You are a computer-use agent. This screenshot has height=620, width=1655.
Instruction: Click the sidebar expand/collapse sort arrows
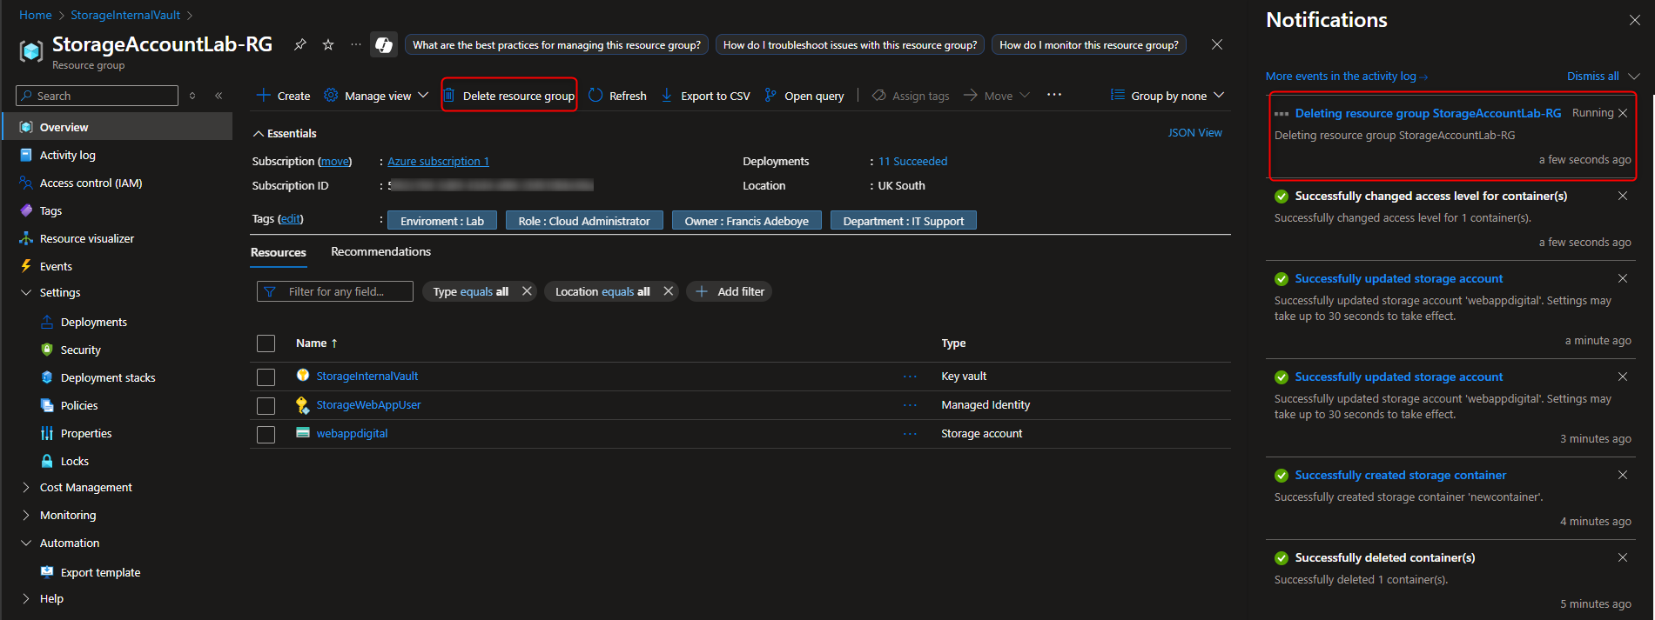(x=192, y=96)
